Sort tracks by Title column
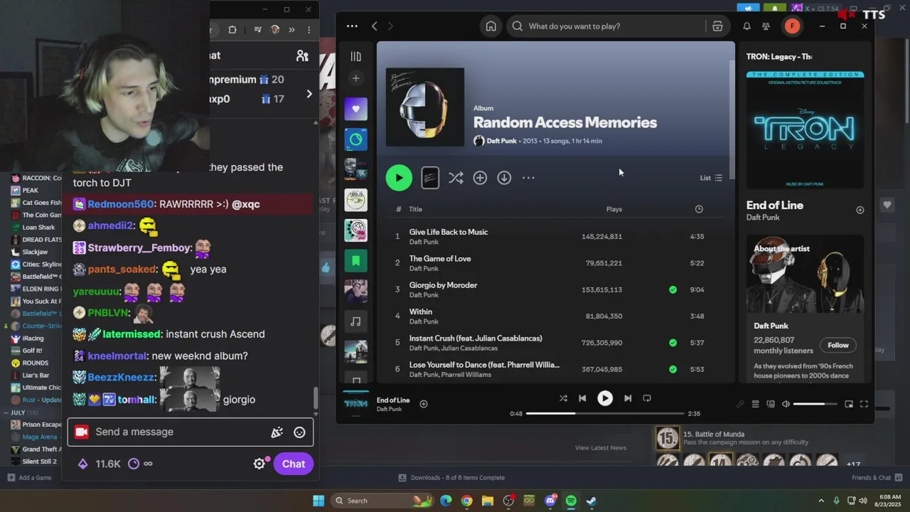The image size is (910, 512). tap(416, 209)
